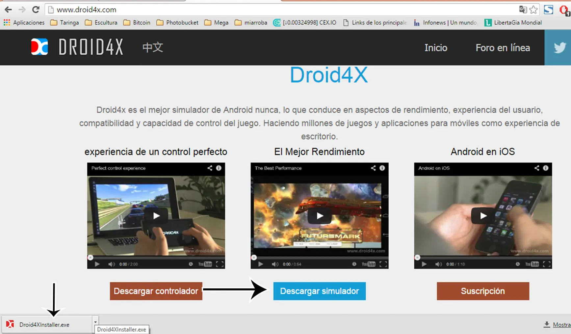
Task: Open the miarroba bookmarks folder
Action: 251,22
